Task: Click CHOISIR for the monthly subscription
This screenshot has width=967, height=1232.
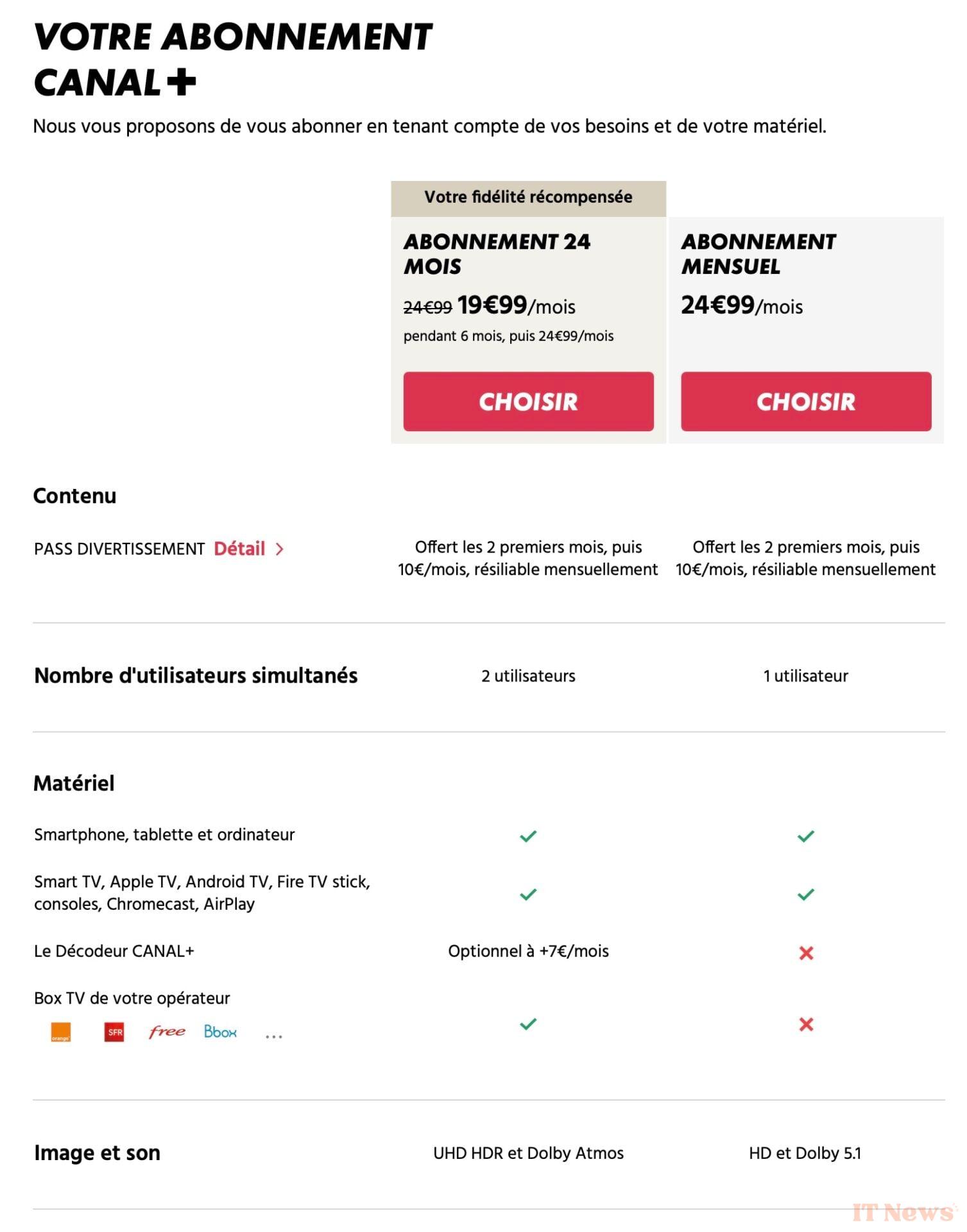Action: click(x=805, y=401)
